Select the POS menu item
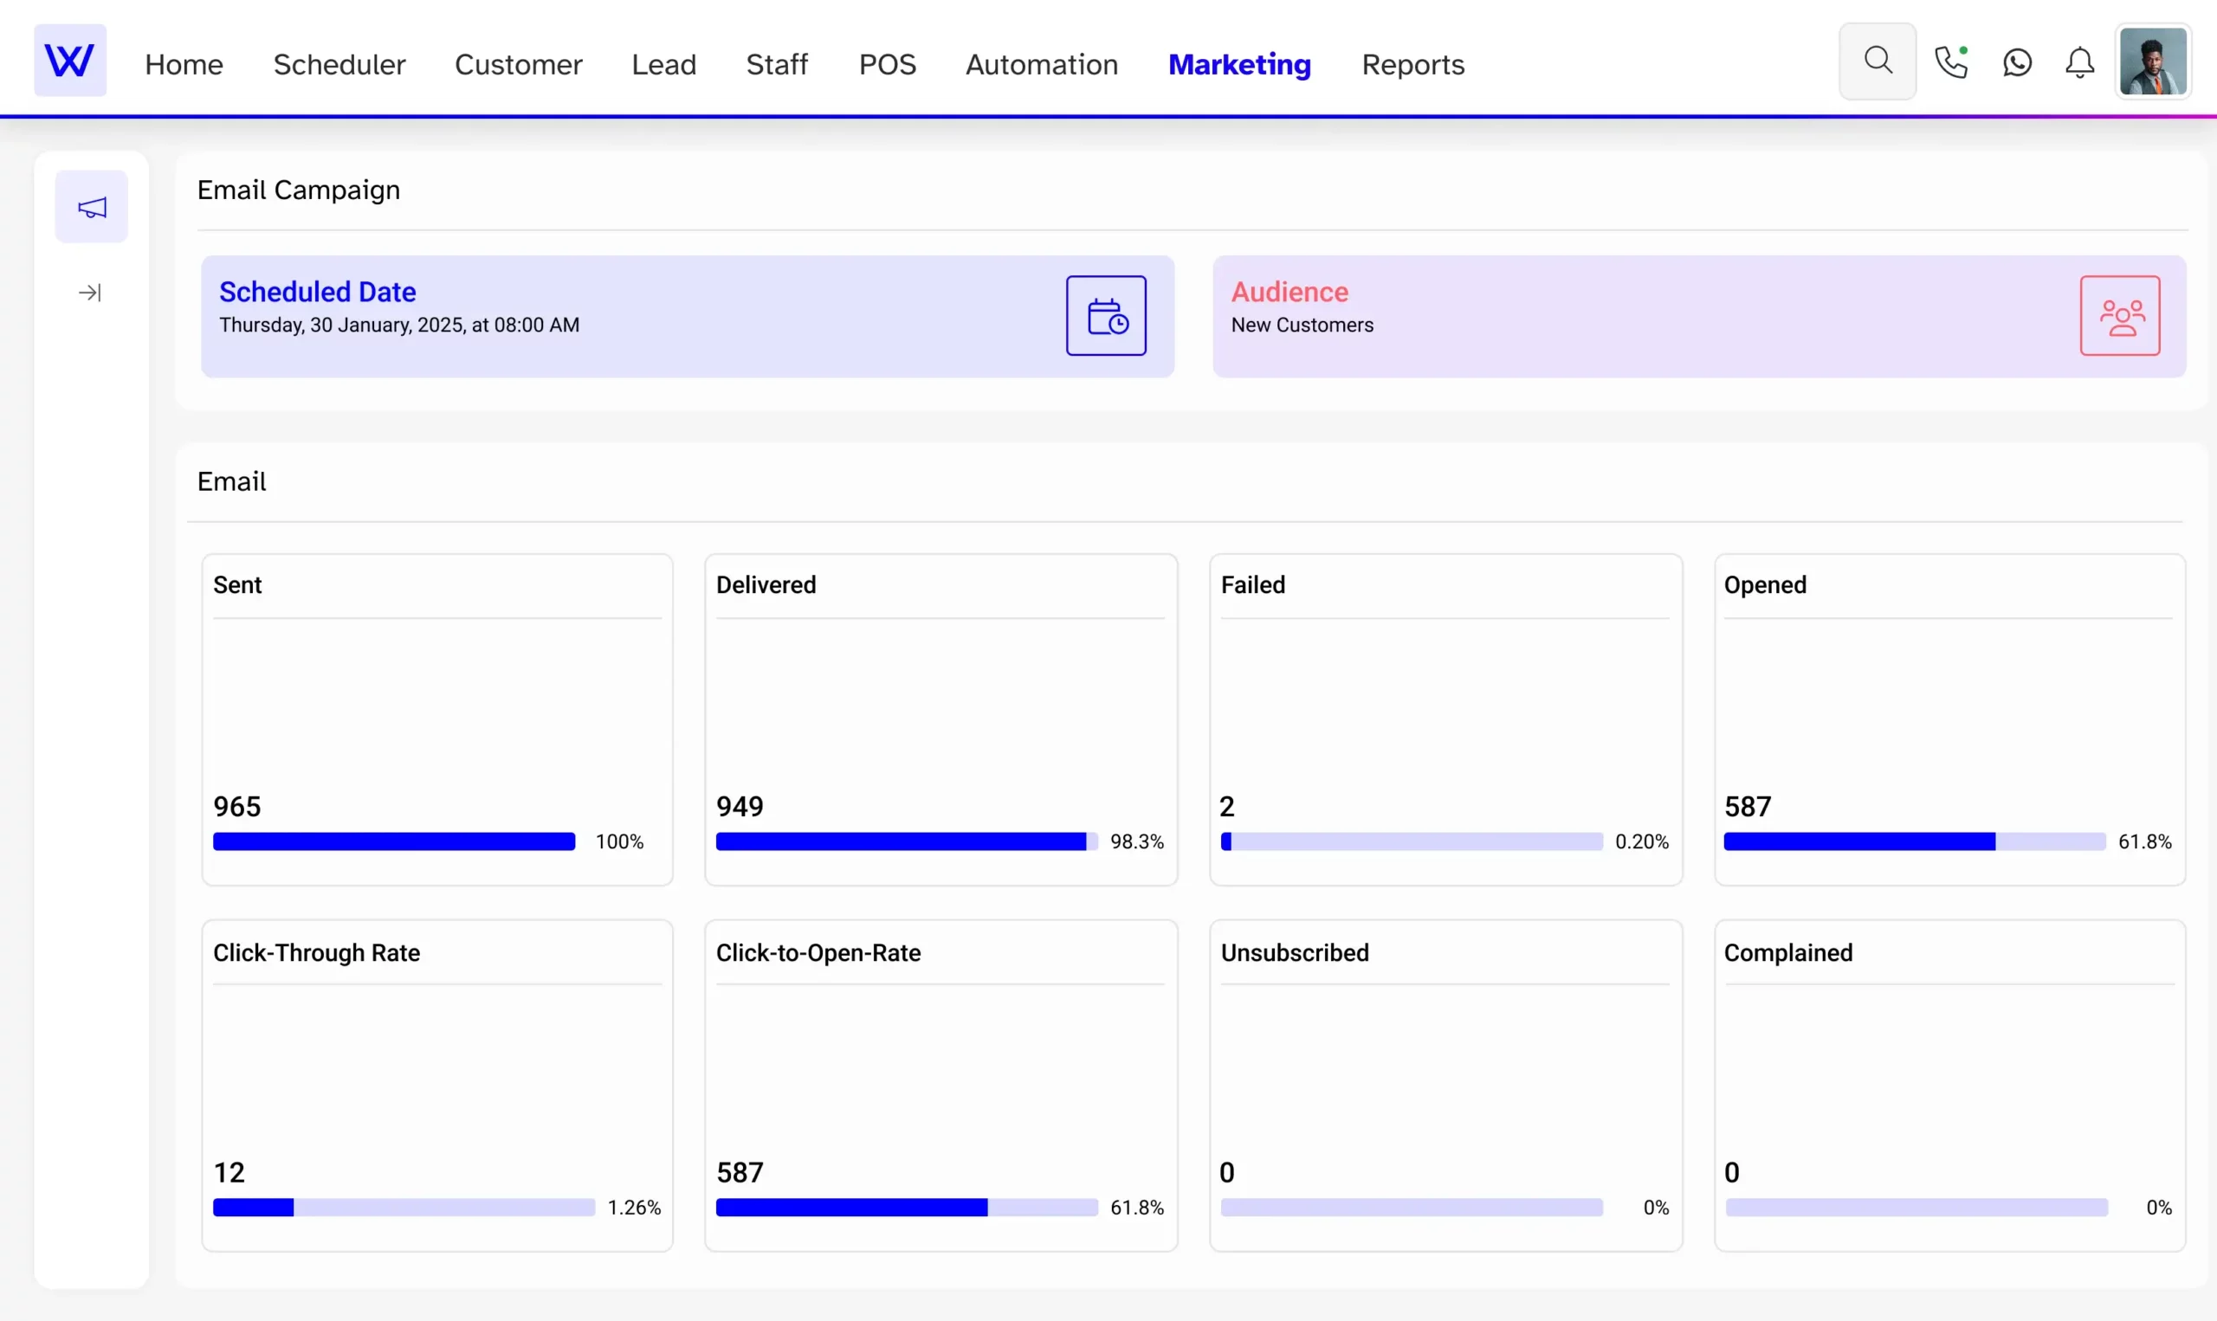 point(887,64)
